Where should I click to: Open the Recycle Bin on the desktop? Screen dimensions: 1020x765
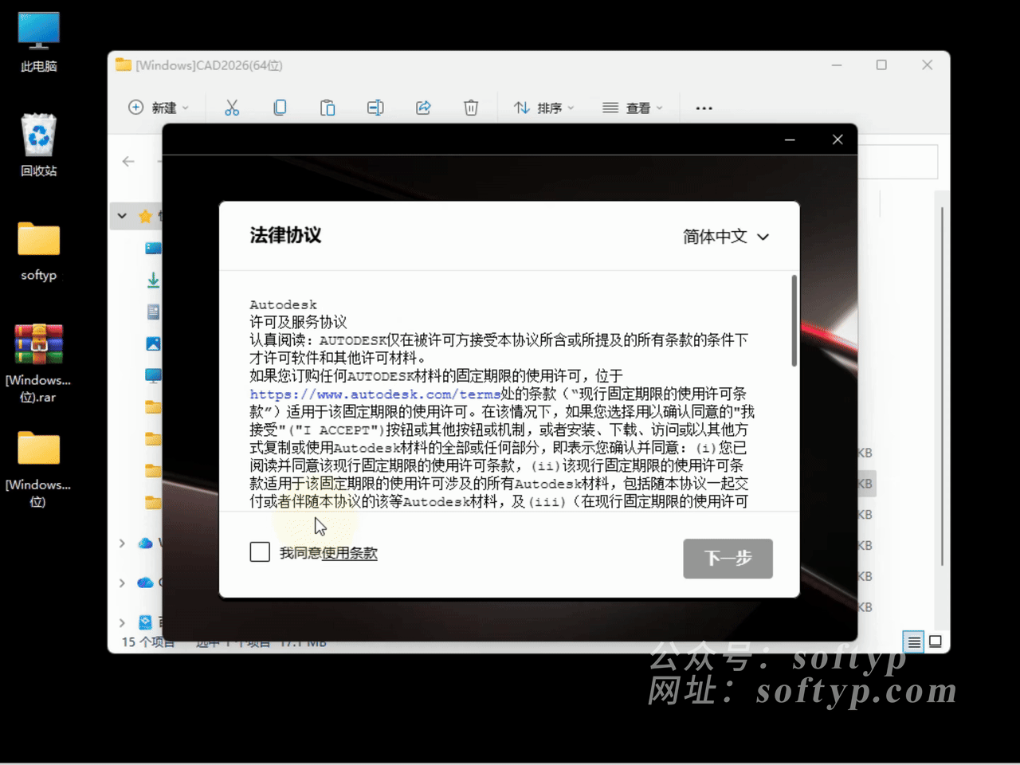pyautogui.click(x=37, y=135)
